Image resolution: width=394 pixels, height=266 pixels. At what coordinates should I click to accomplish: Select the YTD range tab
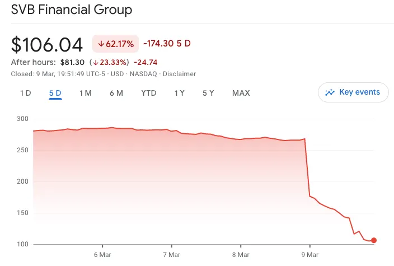click(148, 93)
